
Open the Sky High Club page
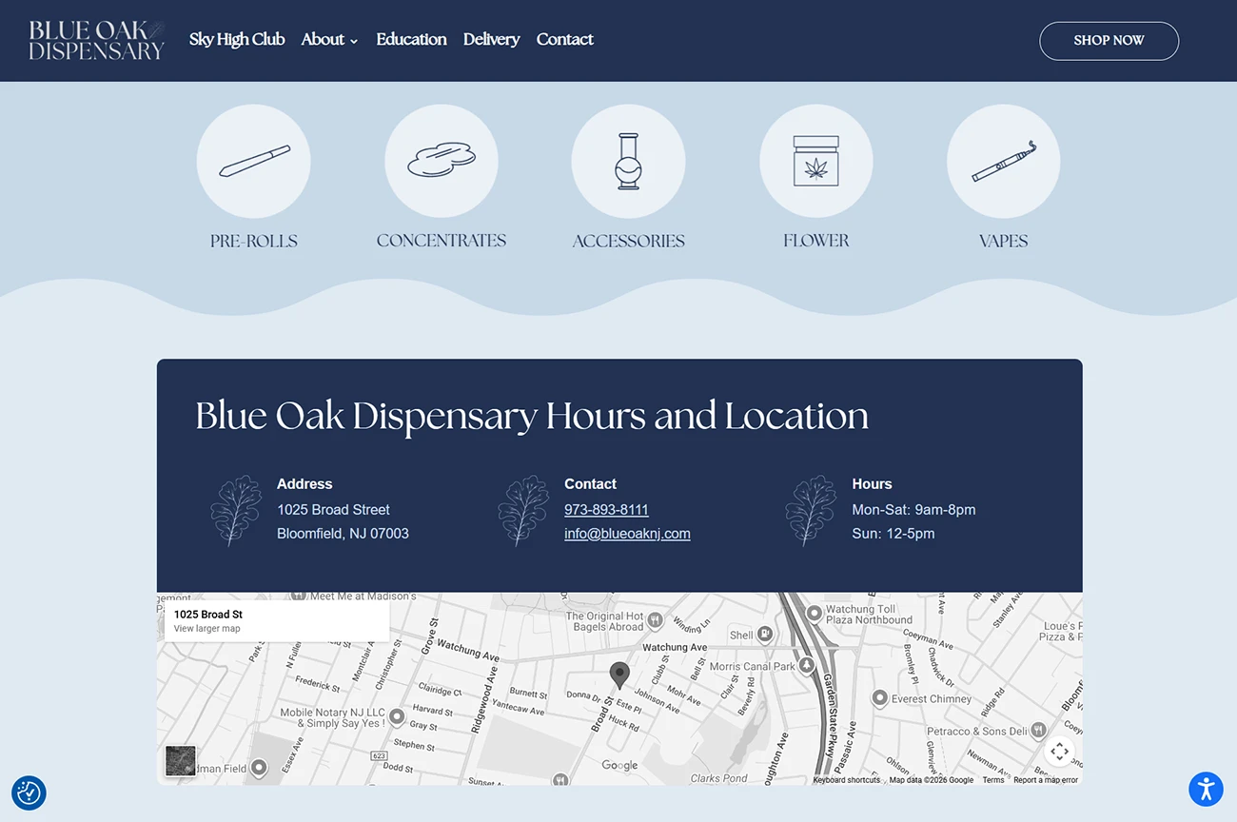[237, 39]
